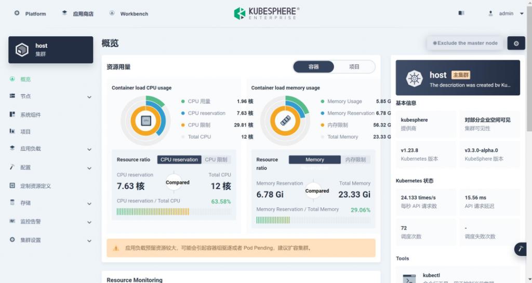Expand the 监控告警 sidebar menu
Viewport: 532px width, 283px height.
click(x=50, y=222)
